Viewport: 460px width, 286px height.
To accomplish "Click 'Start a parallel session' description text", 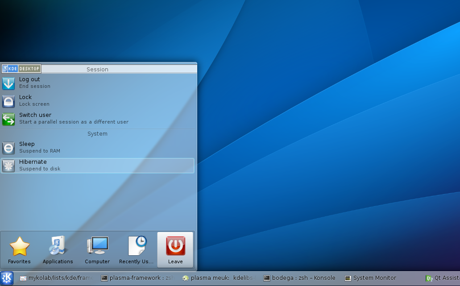I will coord(74,122).
